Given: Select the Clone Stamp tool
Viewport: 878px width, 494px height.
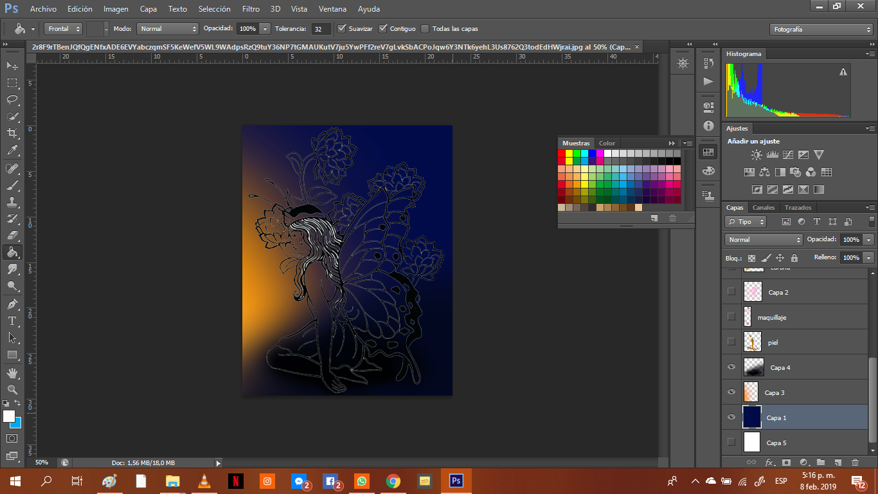Looking at the screenshot, I should click(x=12, y=202).
